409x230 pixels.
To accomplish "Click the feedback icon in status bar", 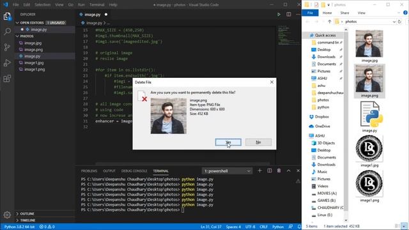I will click(290, 227).
